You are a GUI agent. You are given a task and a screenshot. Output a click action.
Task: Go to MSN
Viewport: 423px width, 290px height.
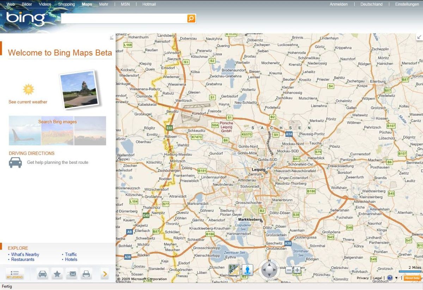[125, 4]
